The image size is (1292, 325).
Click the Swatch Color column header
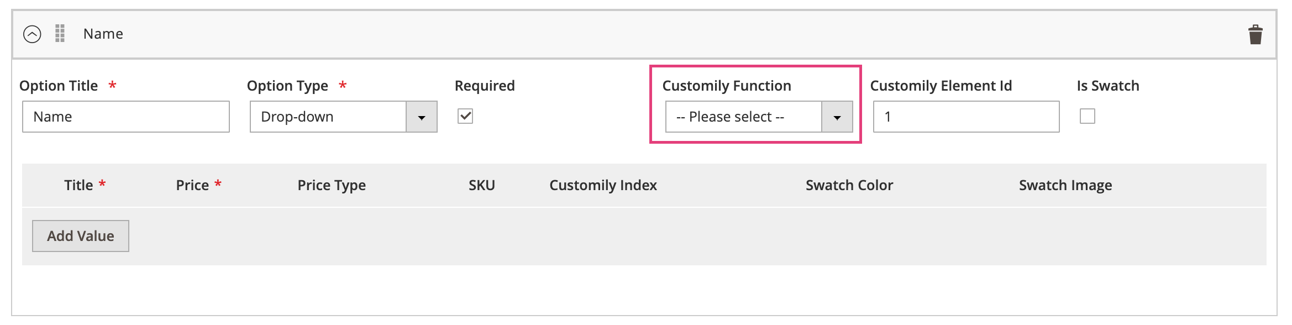[x=849, y=185]
